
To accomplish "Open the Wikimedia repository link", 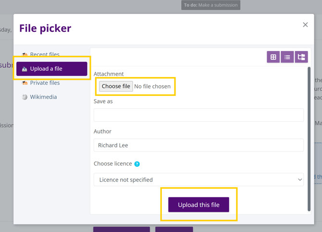I will pos(43,97).
